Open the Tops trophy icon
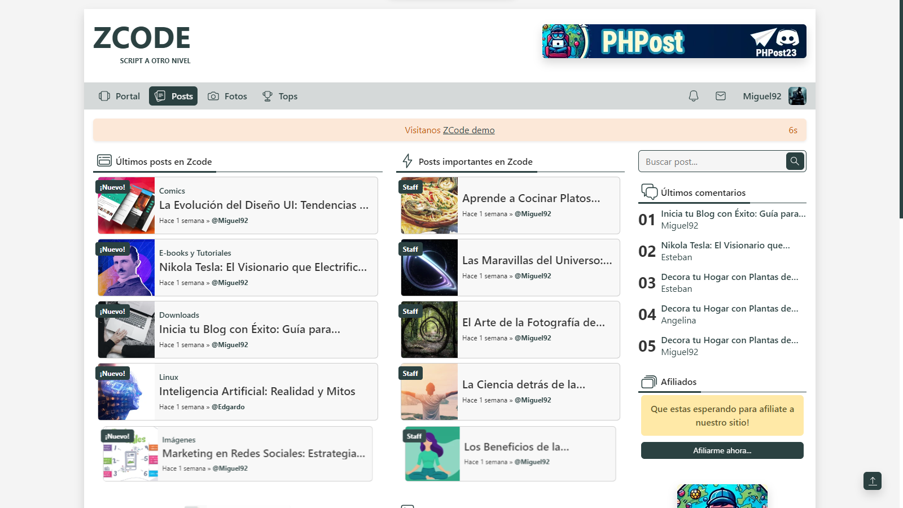The image size is (903, 508). click(x=266, y=96)
